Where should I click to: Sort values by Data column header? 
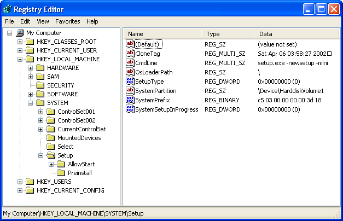point(297,34)
